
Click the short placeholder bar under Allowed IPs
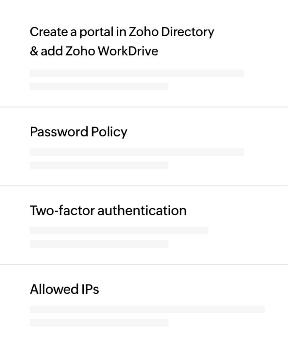pos(99,323)
